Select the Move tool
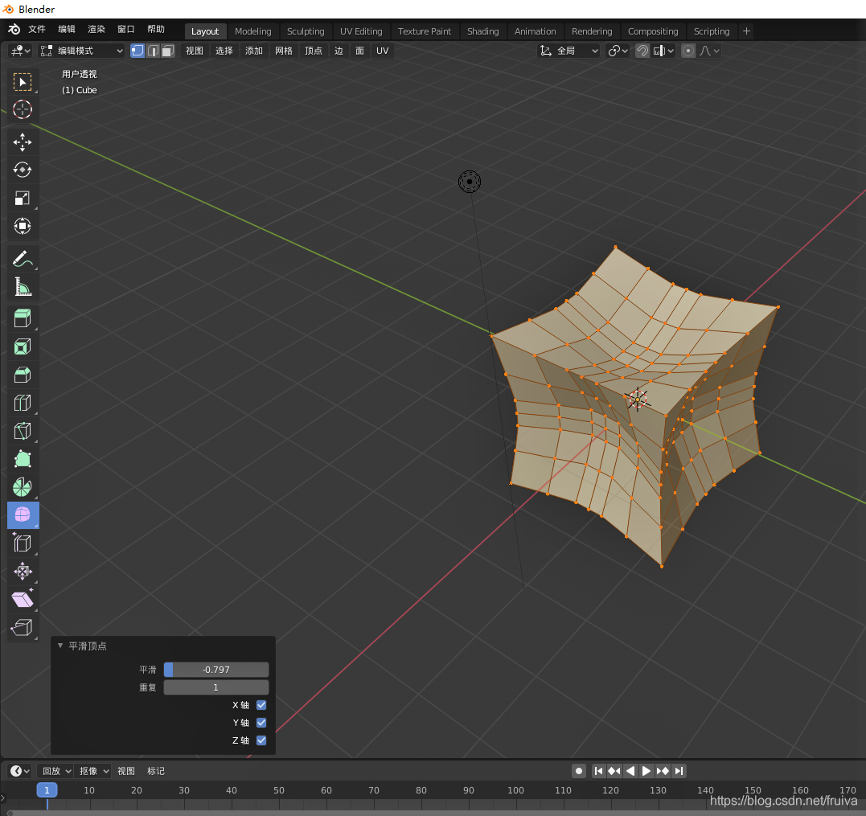866x816 pixels. pyautogui.click(x=22, y=141)
